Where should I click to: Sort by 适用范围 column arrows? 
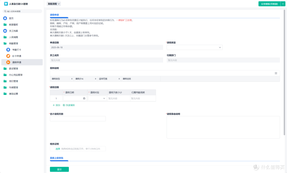pyautogui.click(x=119, y=79)
